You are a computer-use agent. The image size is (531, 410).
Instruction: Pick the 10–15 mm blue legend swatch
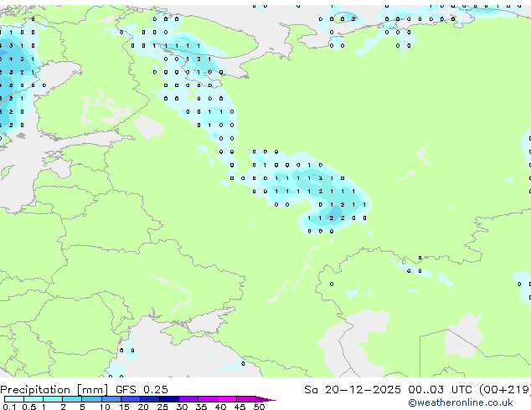pyautogui.click(x=111, y=399)
